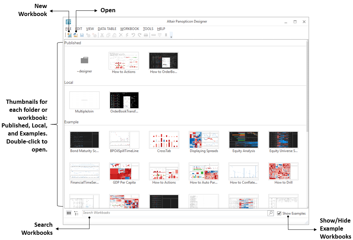Click the vertical scrollbar of workbook list
Image resolution: width=353 pixels, height=240 pixels.
coord(307,87)
